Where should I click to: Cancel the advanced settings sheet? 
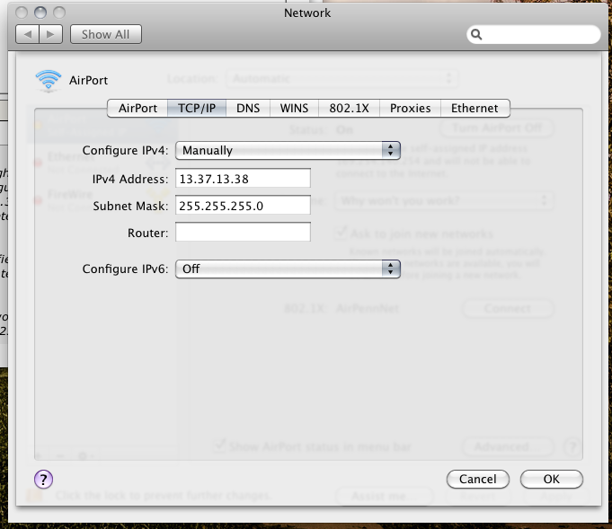478,479
